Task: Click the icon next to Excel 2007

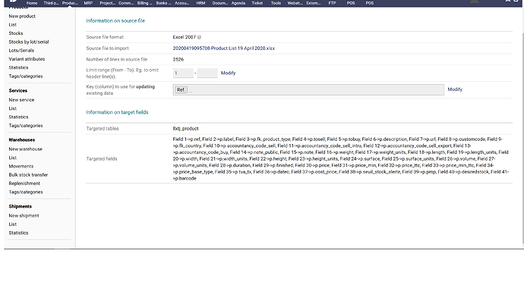Action: pyautogui.click(x=199, y=37)
